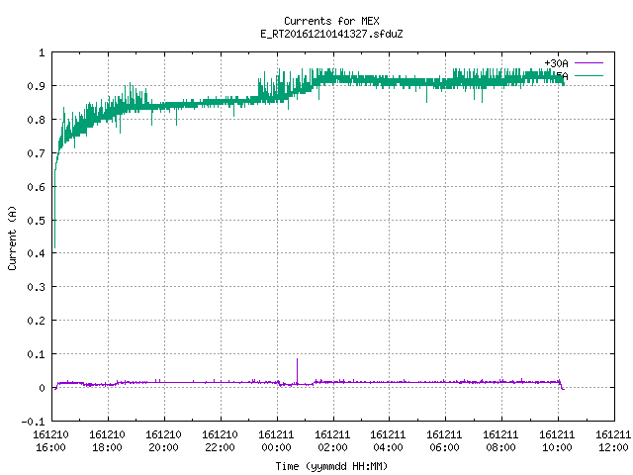Viewport: 633px width, 475px height.
Task: Click the x-axis label '161211 06:00'
Action: coord(444,441)
